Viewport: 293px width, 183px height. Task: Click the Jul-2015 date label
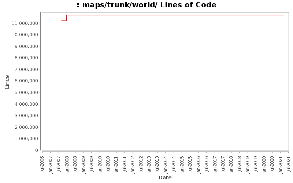(x=190, y=164)
